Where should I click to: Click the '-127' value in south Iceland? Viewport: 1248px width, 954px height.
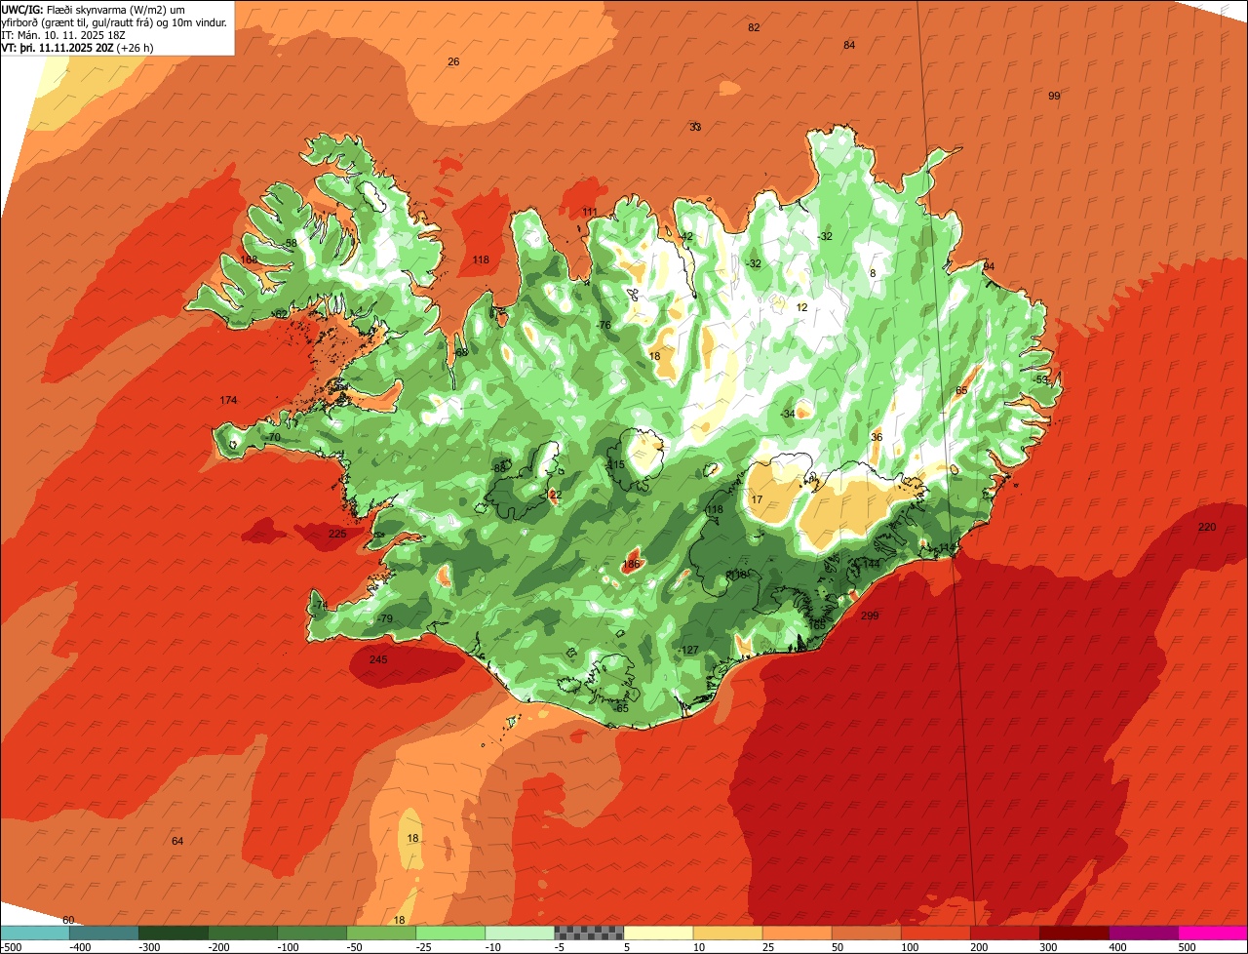(689, 650)
